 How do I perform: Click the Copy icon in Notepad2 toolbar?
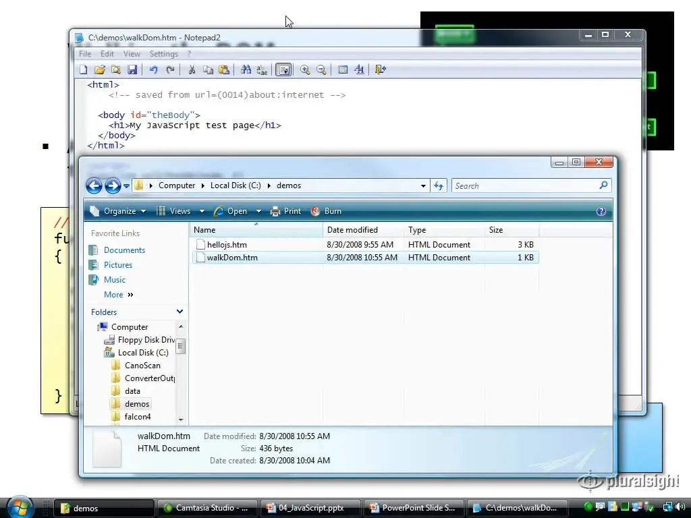pos(208,69)
